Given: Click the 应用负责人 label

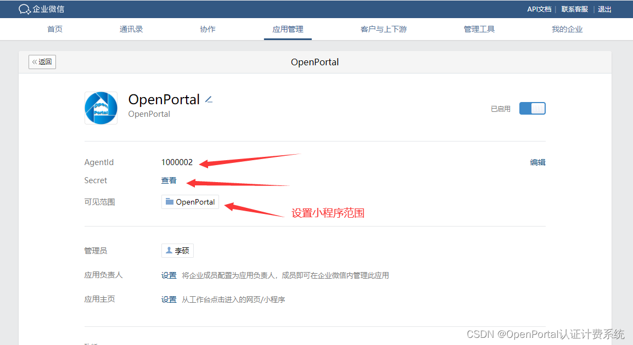Looking at the screenshot, I should point(103,275).
